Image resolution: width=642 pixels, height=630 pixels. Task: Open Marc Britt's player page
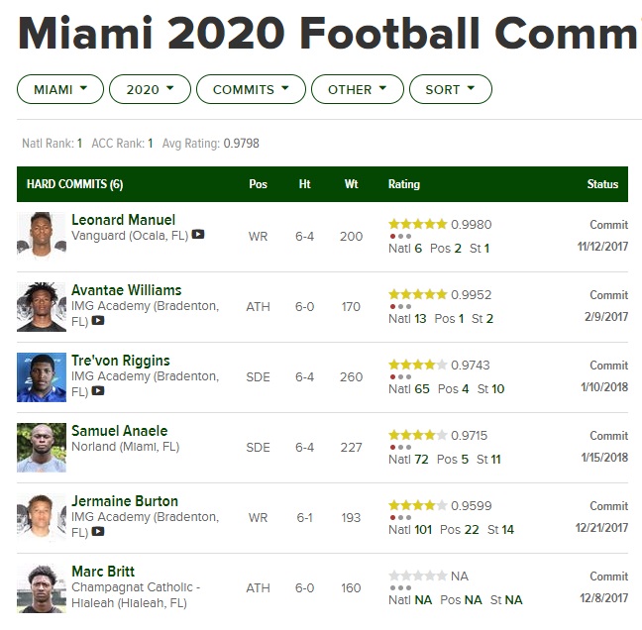click(103, 572)
